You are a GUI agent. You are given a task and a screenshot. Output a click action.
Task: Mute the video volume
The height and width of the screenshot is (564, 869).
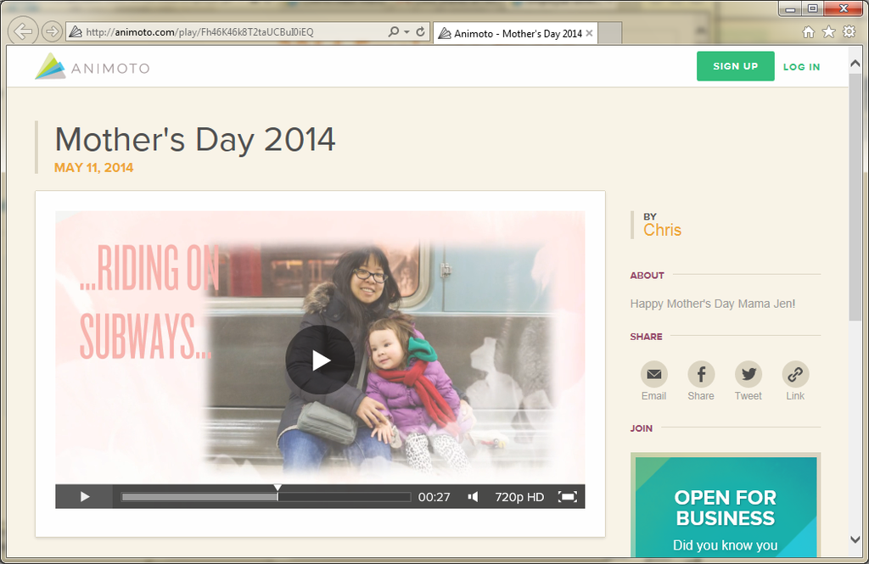click(x=473, y=497)
